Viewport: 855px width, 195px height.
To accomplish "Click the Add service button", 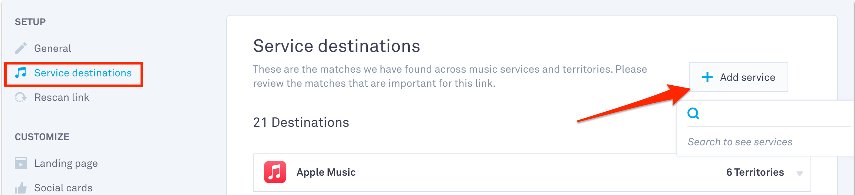I will coord(739,77).
